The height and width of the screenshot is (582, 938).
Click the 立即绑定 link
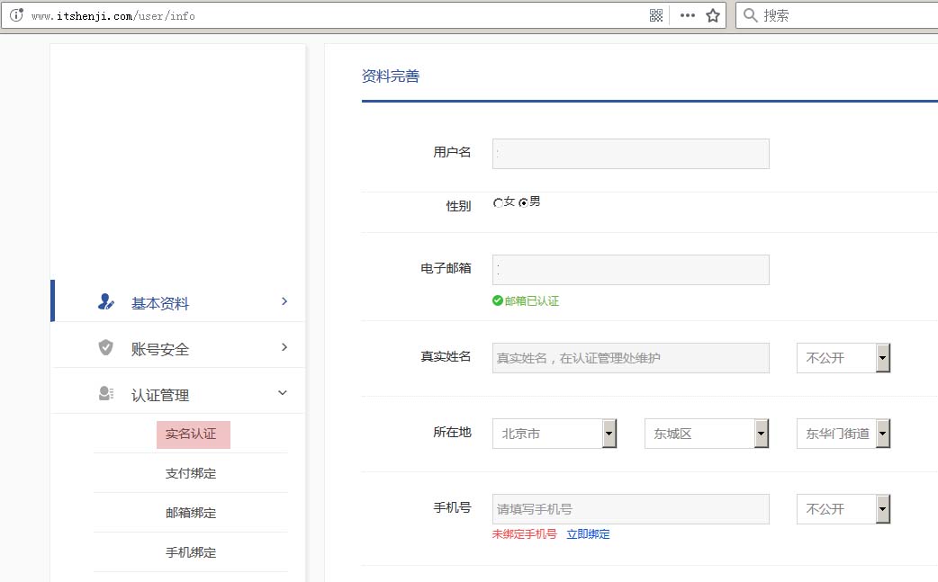pos(588,534)
